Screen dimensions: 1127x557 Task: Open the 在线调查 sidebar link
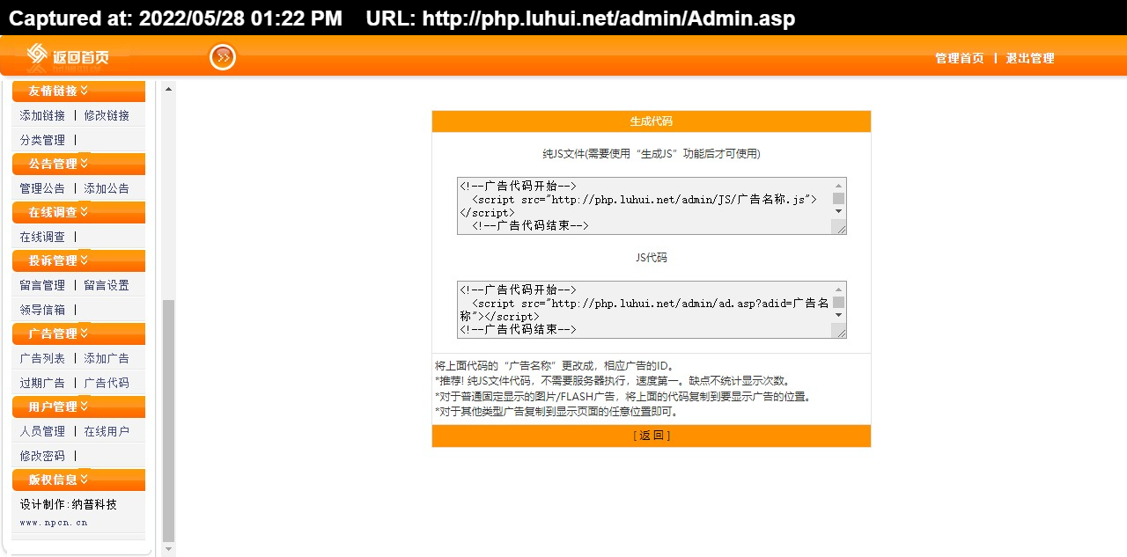click(42, 237)
